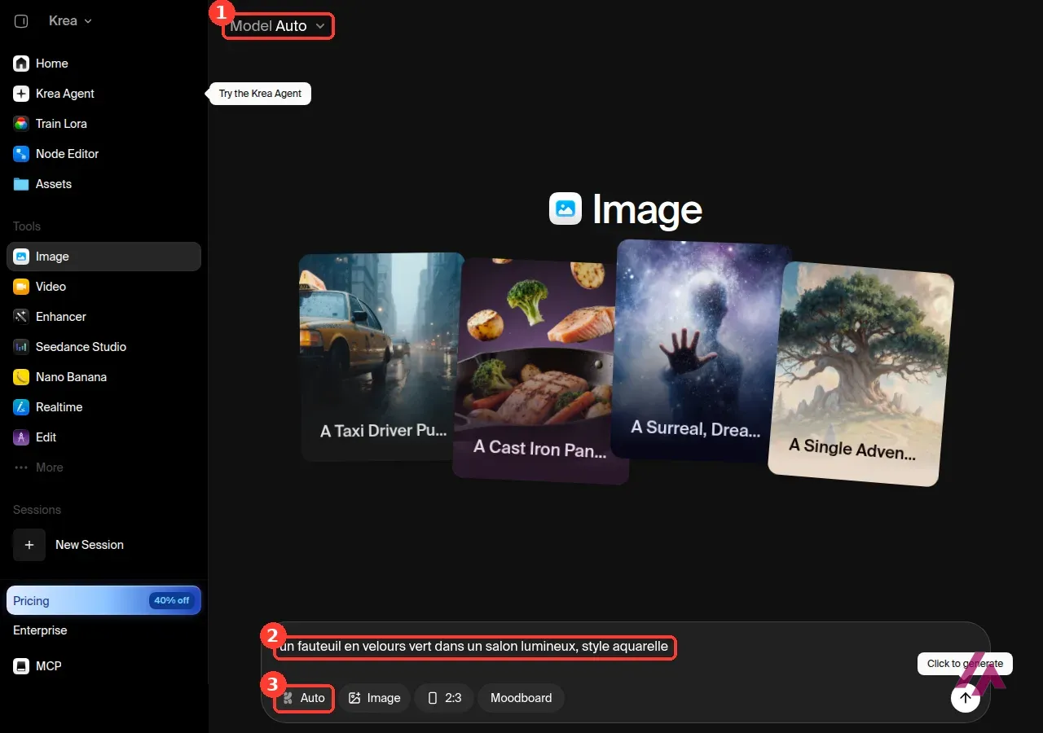This screenshot has height=733, width=1043.
Task: Select the Cast Iron Pan prompt card
Action: 539,371
